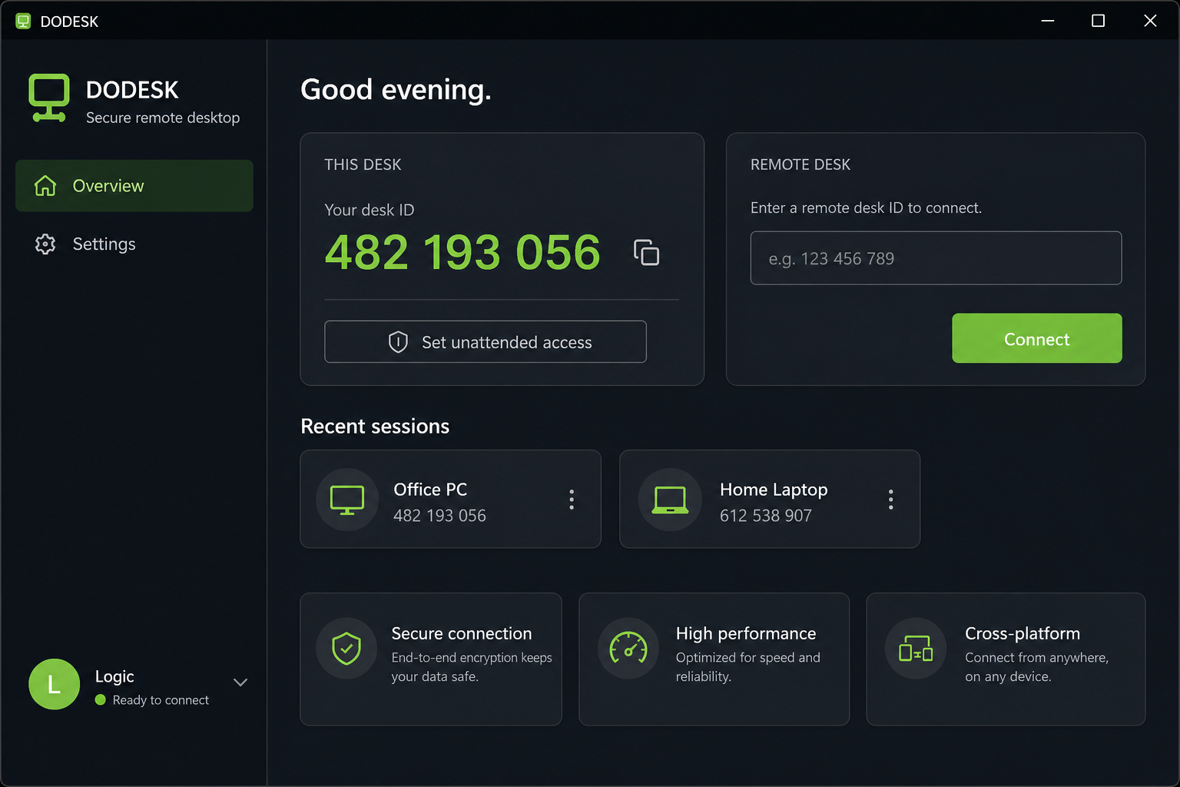Click the Secure connection shield icon

coord(346,649)
